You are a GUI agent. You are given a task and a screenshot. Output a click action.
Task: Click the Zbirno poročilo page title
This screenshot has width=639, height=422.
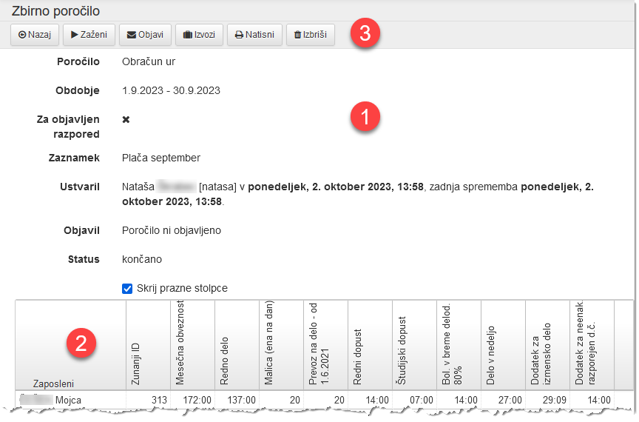click(x=55, y=11)
